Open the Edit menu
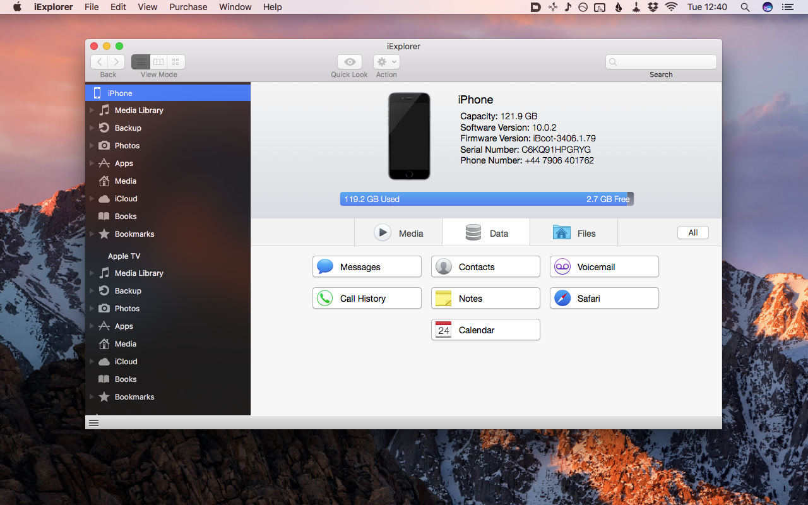This screenshot has width=808, height=505. (x=118, y=7)
